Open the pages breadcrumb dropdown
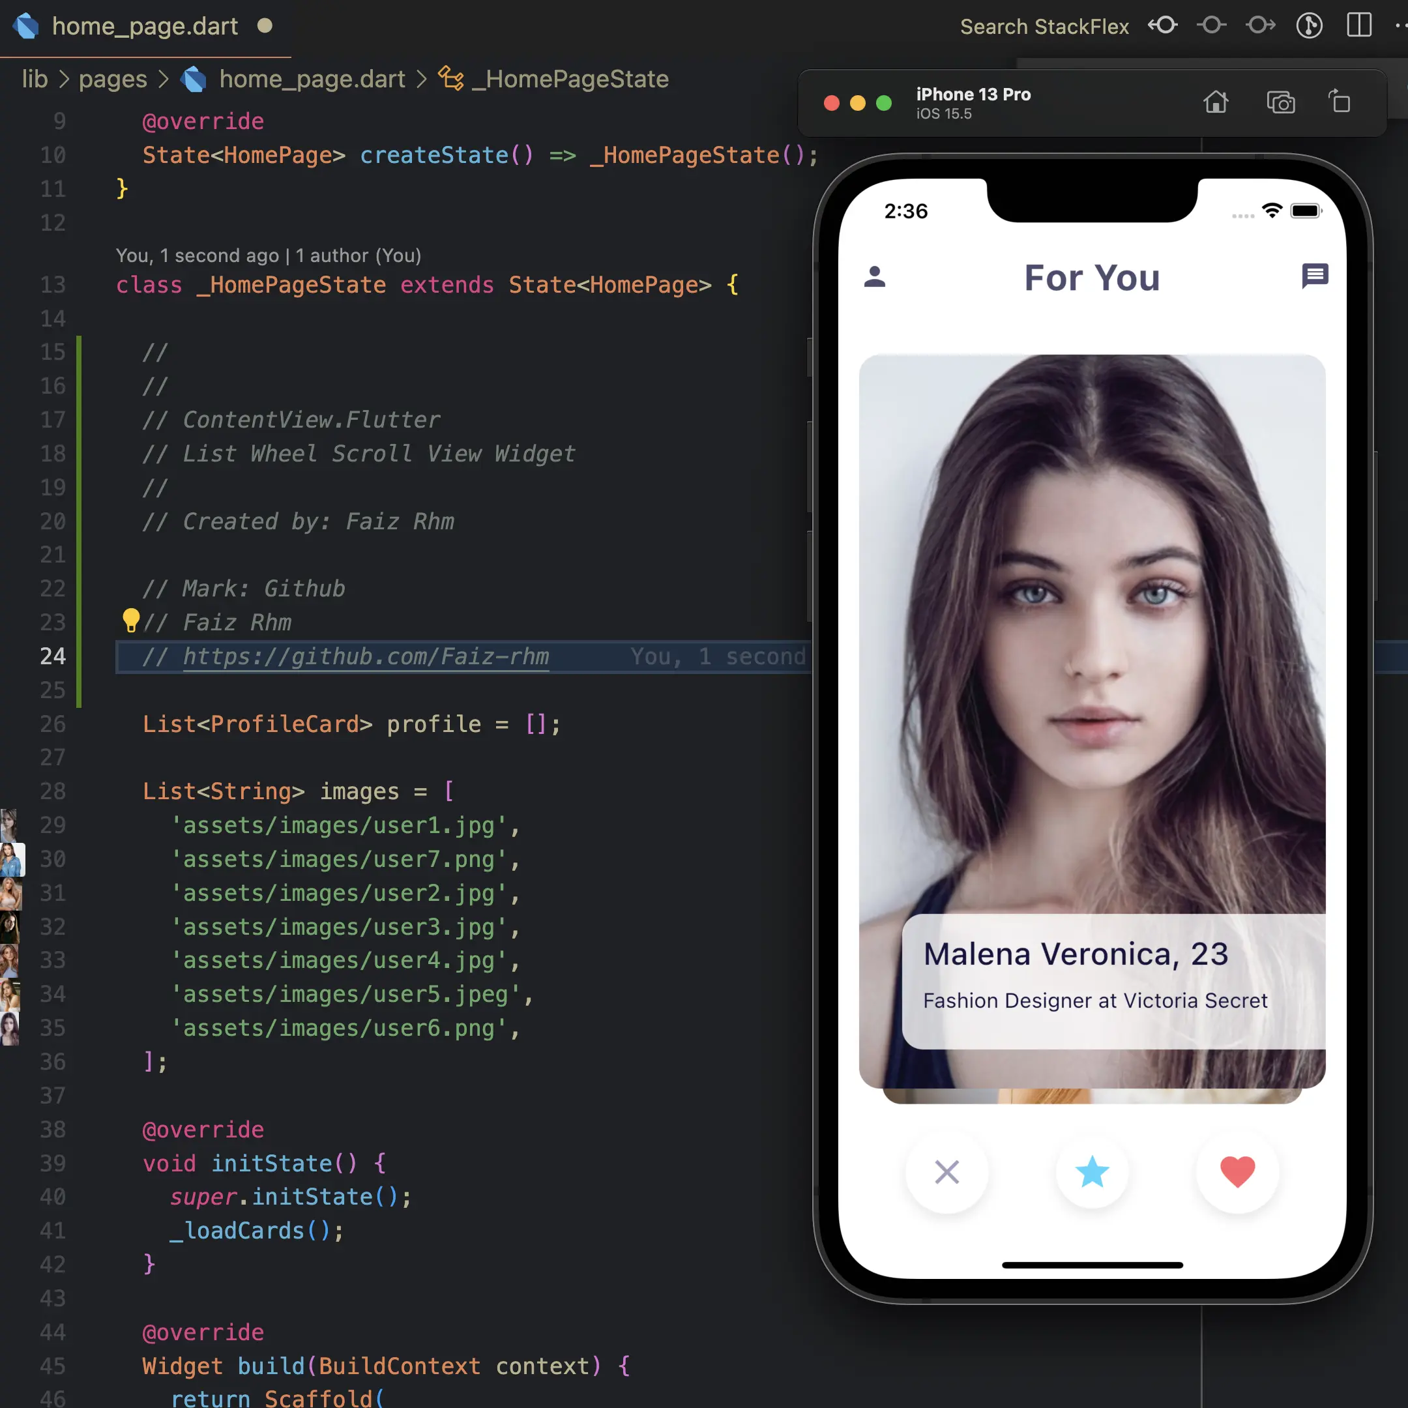The height and width of the screenshot is (1408, 1408). pos(112,79)
